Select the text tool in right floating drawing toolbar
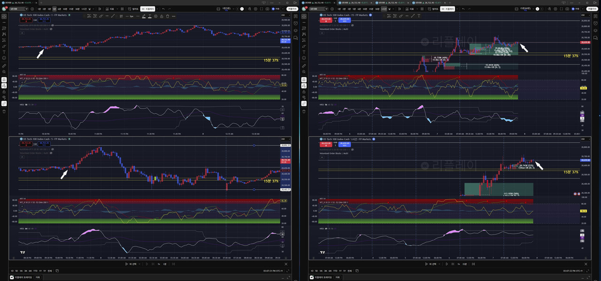 pyautogui.click(x=419, y=16)
